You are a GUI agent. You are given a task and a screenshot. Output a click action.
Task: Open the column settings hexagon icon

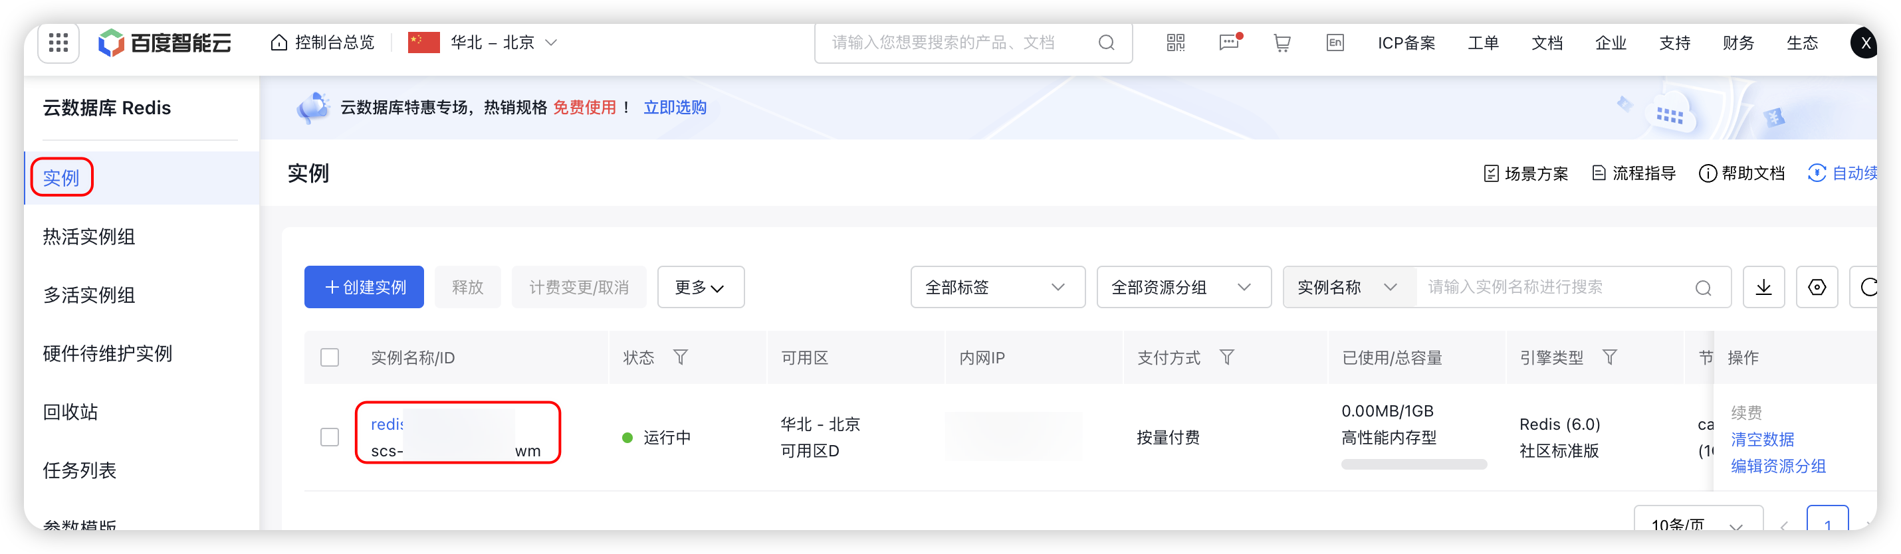pos(1817,287)
